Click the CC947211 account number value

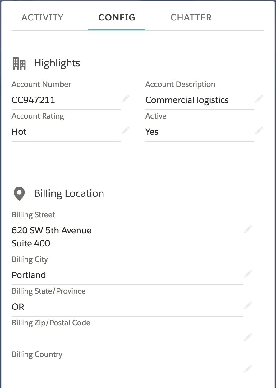coord(33,100)
